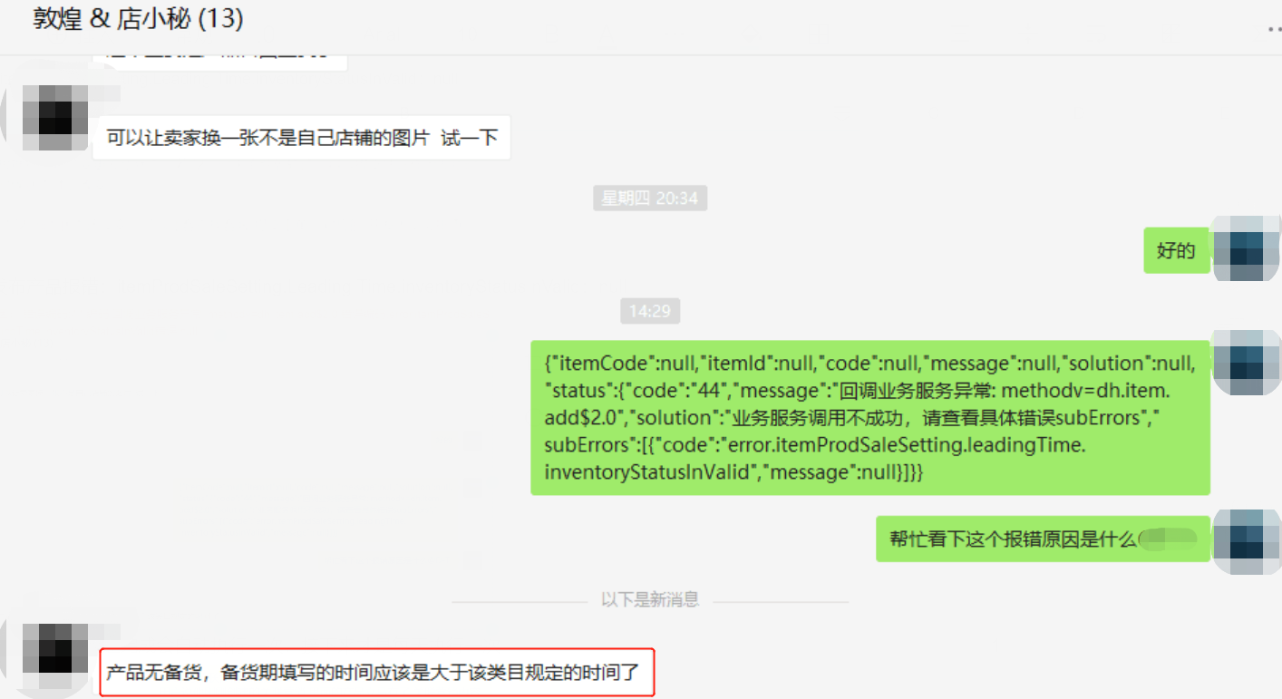Click the 星期四 20:34 timestamp label

coord(650,199)
